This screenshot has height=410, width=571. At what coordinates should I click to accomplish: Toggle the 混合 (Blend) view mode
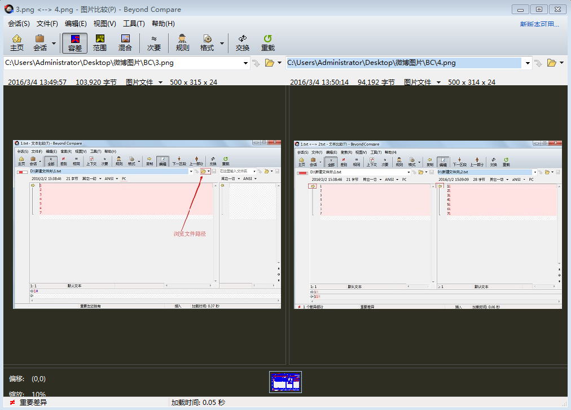point(125,42)
